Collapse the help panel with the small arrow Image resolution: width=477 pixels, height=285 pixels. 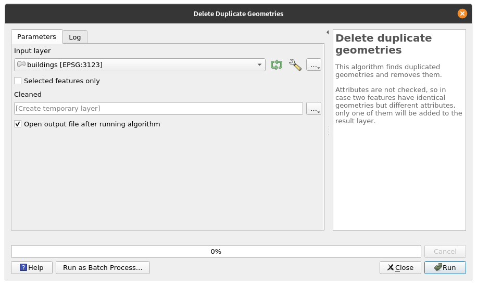pyautogui.click(x=328, y=32)
